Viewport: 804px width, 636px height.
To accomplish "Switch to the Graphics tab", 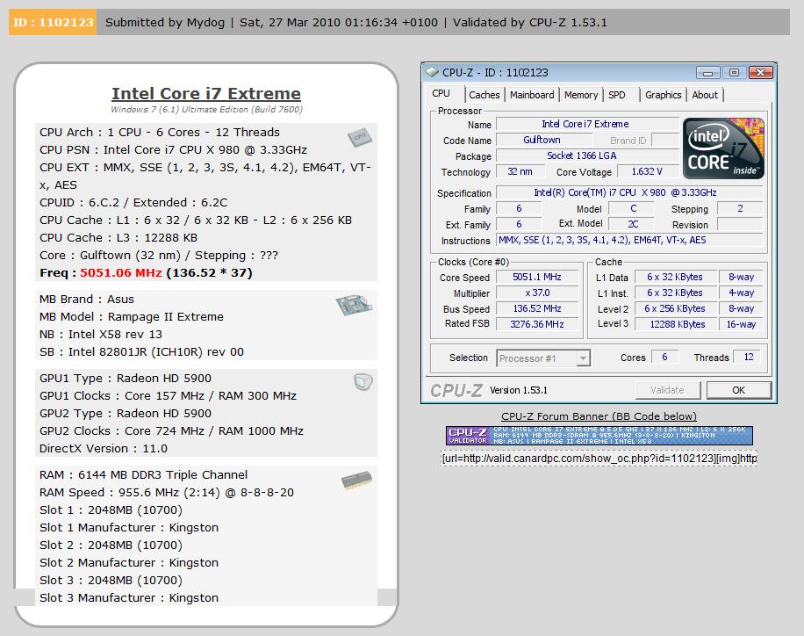I will (x=663, y=95).
